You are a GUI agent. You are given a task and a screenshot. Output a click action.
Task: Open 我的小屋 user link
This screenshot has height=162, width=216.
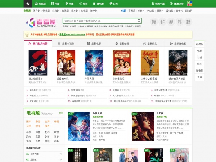[x=158, y=4]
